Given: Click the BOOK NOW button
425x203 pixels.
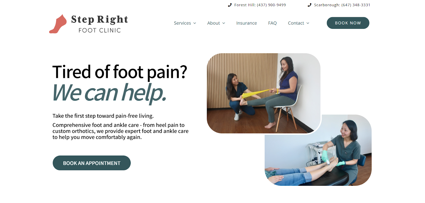Looking at the screenshot, I should (348, 23).
